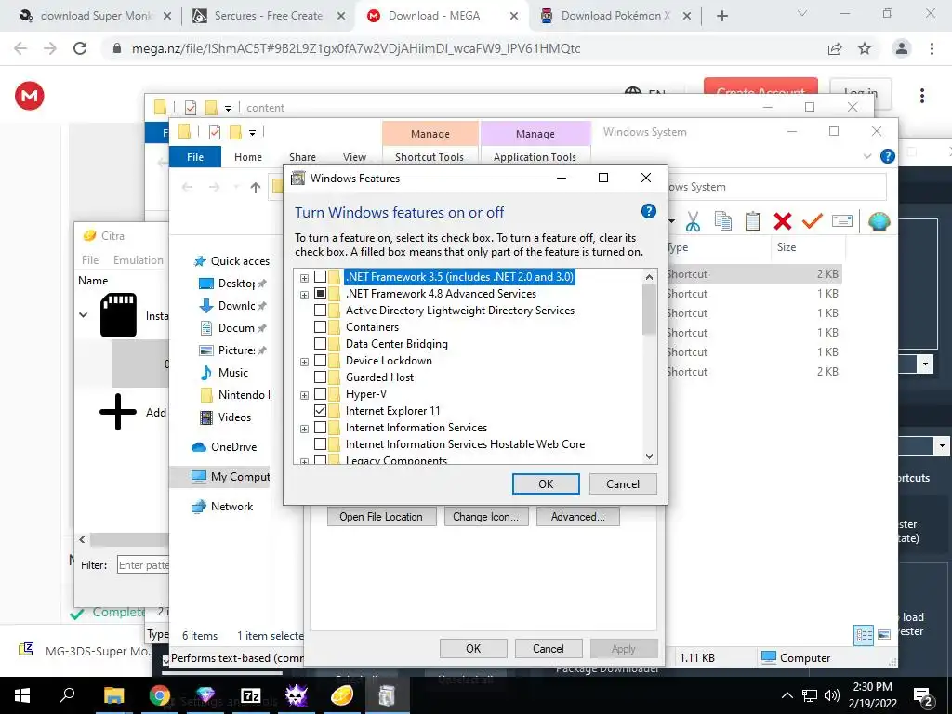Click Cancel in Windows Features dialog
Image resolution: width=952 pixels, height=714 pixels.
[x=623, y=483]
